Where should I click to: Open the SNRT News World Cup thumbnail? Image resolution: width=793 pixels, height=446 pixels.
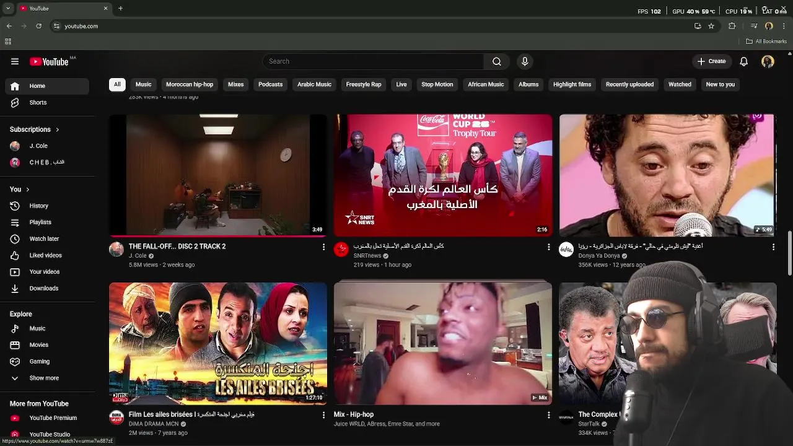pos(443,175)
